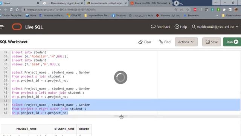Click the 'Sa3d' string on line 35
This screenshot has width=241, height=136.
pos(35,64)
